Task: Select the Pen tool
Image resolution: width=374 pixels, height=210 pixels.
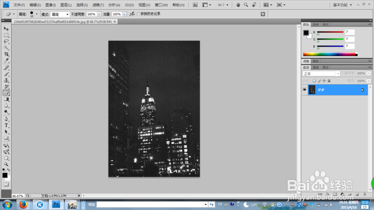Action: pyautogui.click(x=6, y=119)
